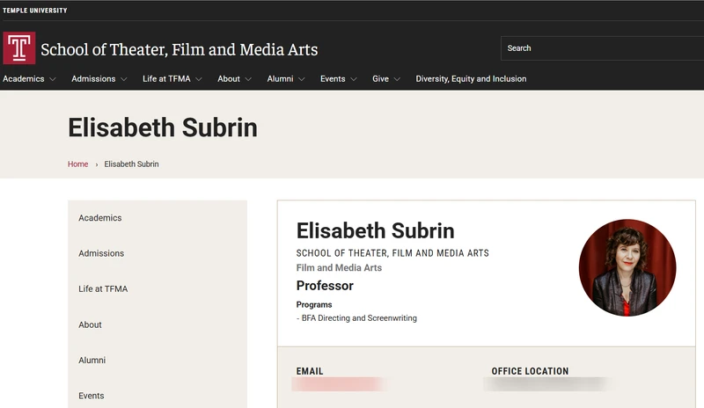Expand the chevron next to Admissions in navbar
This screenshot has width=704, height=408.
tap(124, 79)
